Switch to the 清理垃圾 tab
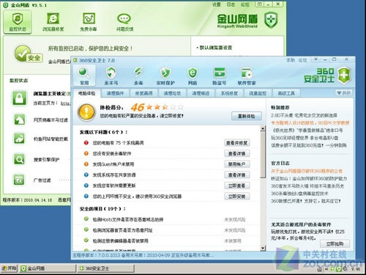Screen dimensions: 366x275 172,93
